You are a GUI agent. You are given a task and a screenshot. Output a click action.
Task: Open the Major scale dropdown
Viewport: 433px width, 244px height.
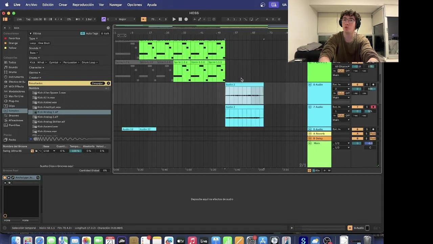pos(128,19)
